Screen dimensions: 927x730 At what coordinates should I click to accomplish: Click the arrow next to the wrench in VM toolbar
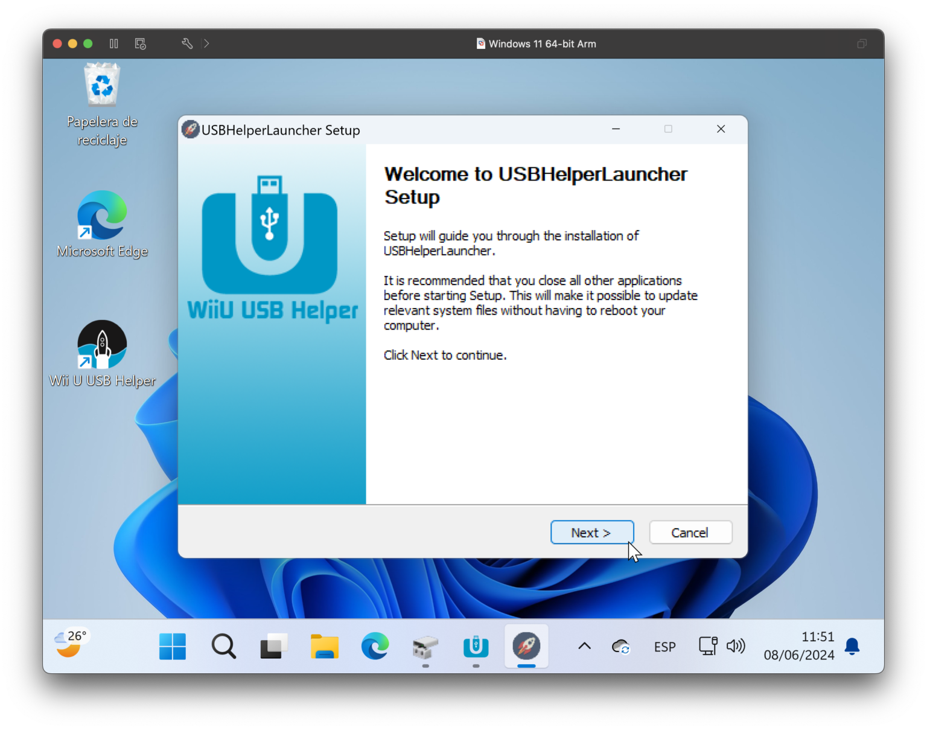206,43
